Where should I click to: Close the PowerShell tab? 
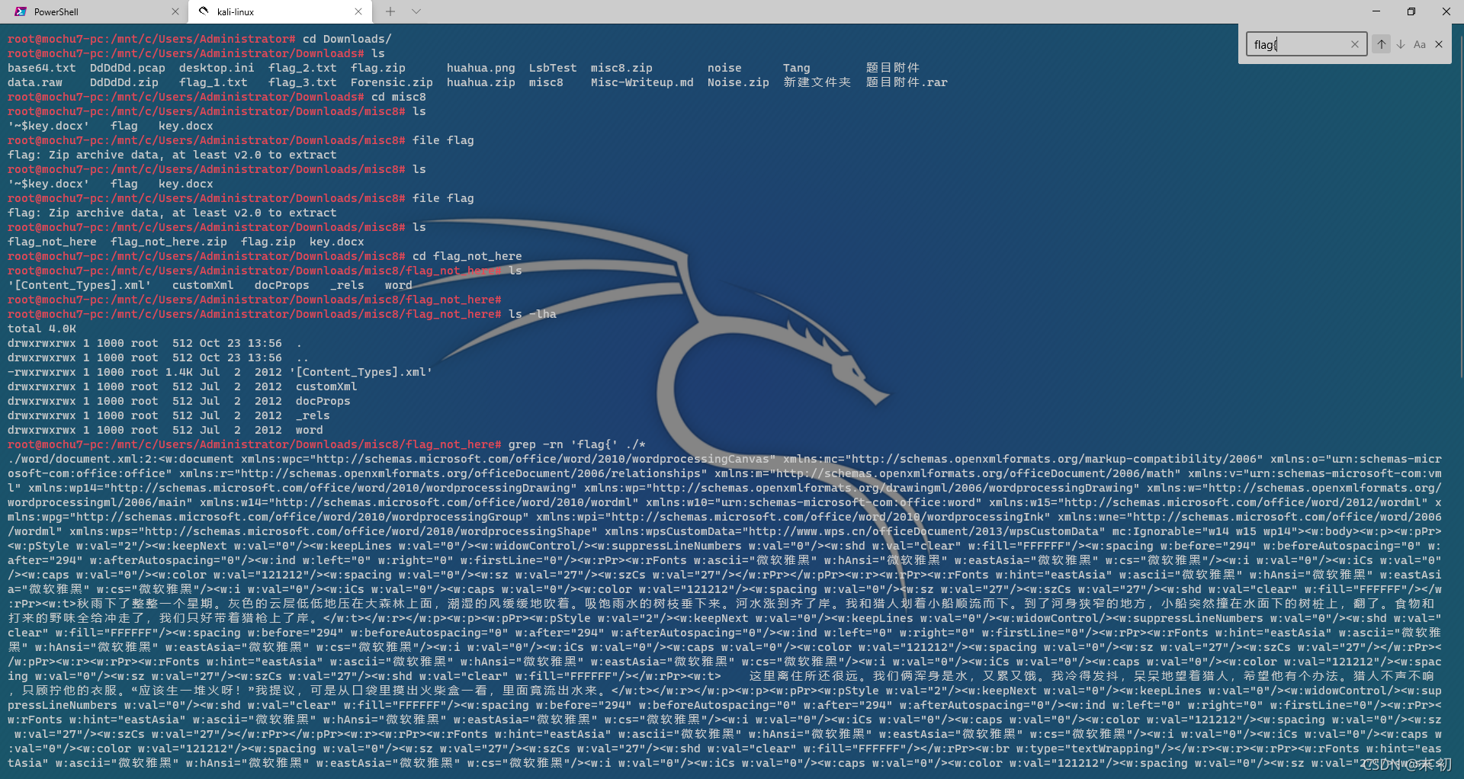tap(175, 11)
